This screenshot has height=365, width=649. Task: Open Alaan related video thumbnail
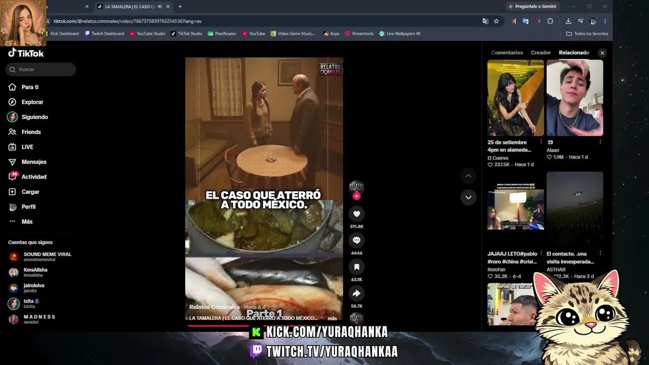(575, 98)
